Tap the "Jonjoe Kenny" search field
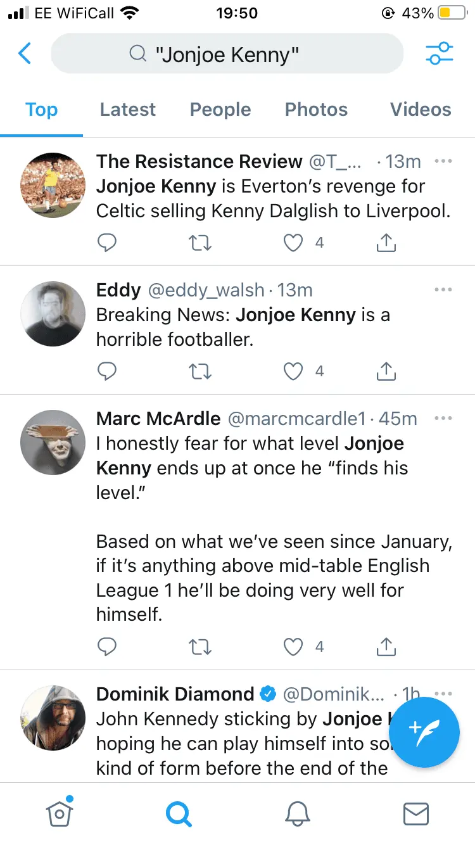The image size is (475, 845). [x=227, y=54]
